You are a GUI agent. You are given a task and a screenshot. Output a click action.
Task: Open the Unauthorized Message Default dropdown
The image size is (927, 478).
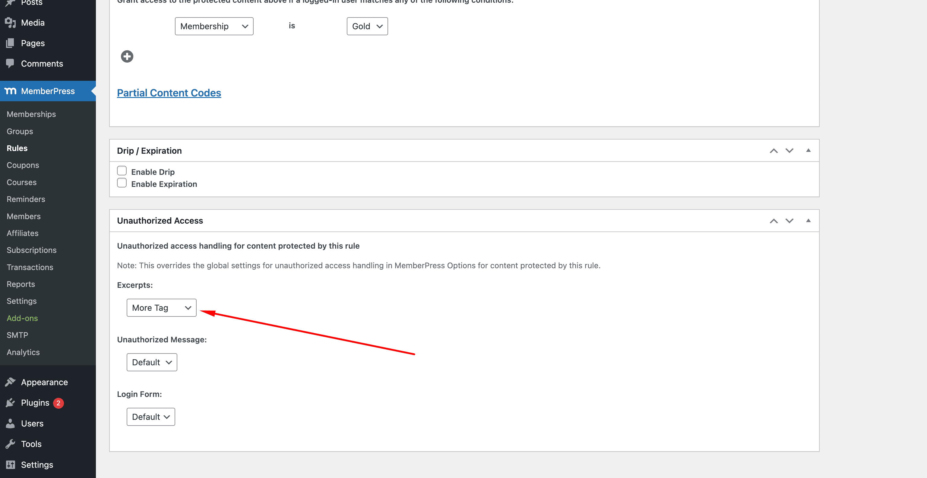[152, 362]
